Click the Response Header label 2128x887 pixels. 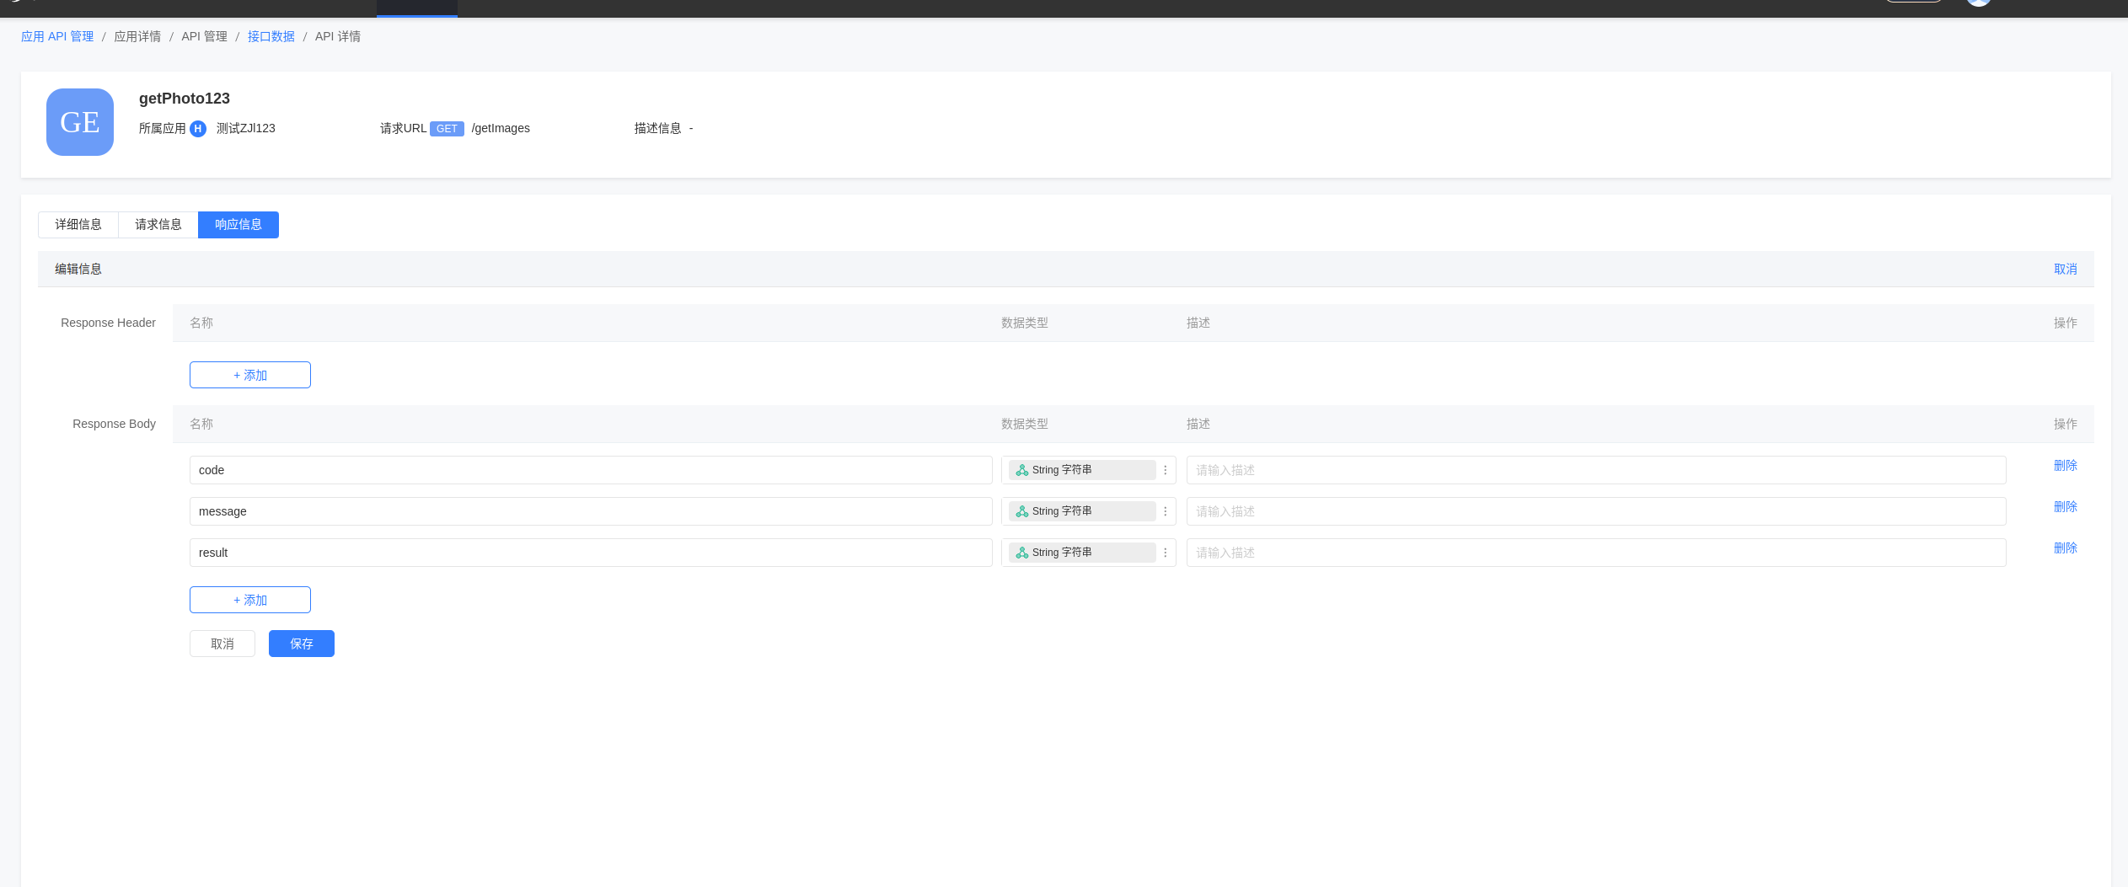point(108,323)
